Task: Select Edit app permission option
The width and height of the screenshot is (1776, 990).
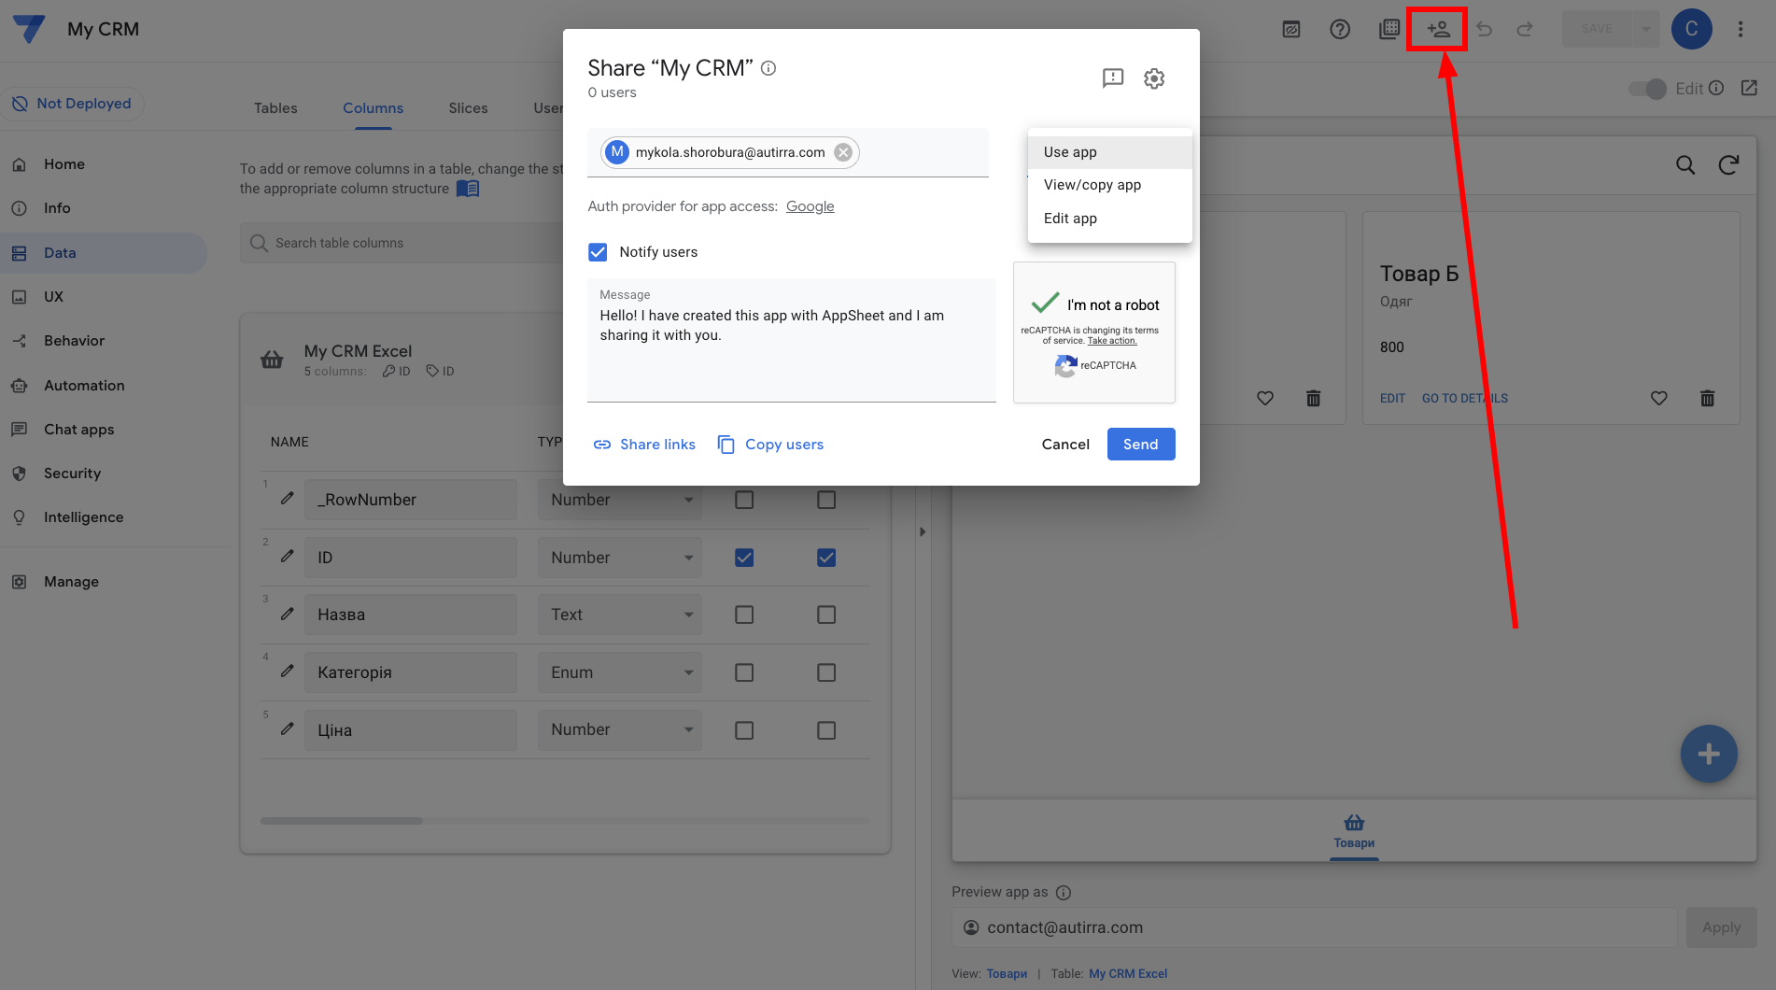Action: (1109, 219)
